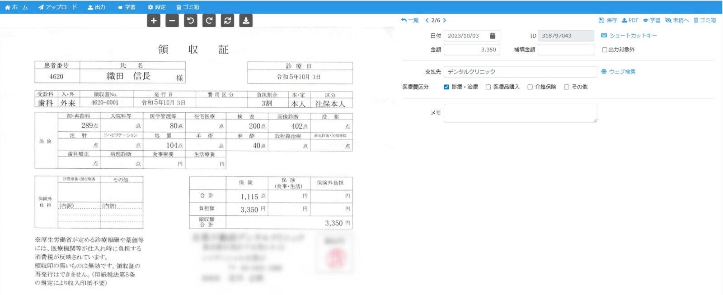Save the record with 保存
This screenshot has height=295, width=723.
coord(608,20)
